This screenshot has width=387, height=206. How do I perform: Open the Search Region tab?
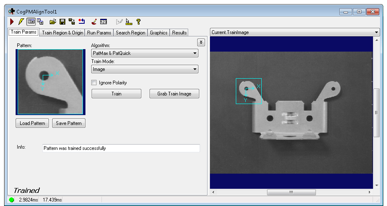point(131,33)
